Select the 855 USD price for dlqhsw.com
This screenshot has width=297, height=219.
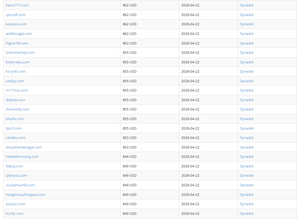[x=130, y=100]
